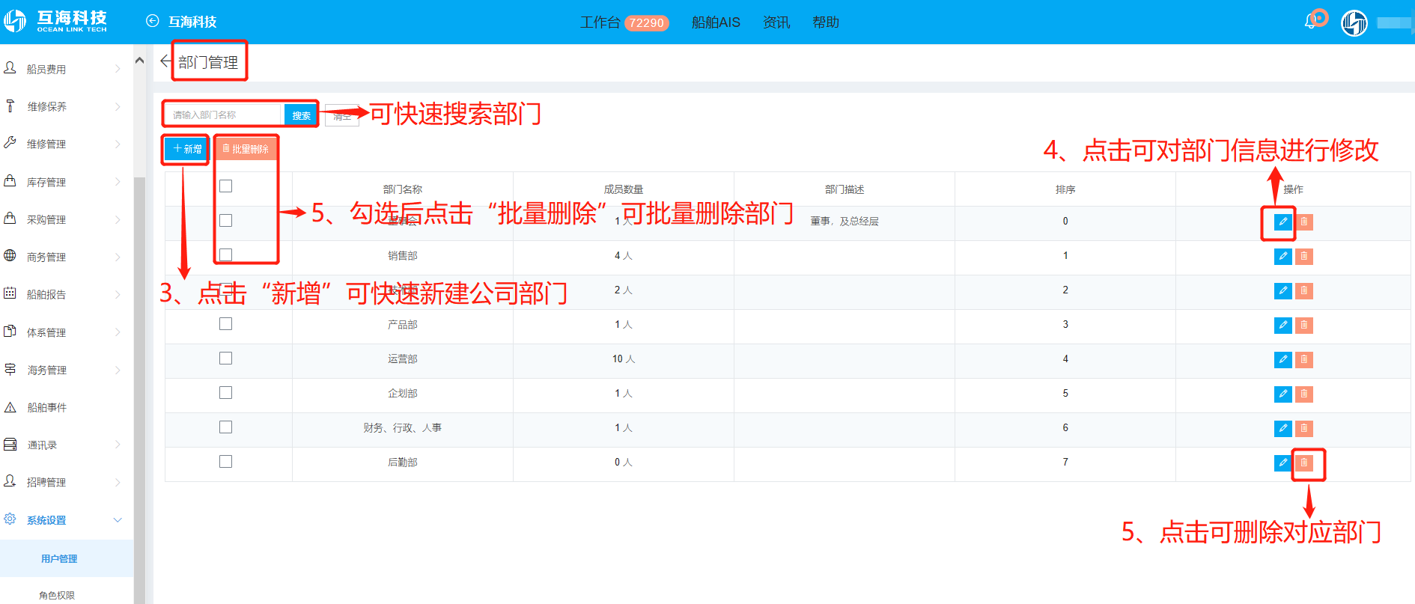Click the 后勤部 name cell
1415x604 pixels.
tap(403, 463)
